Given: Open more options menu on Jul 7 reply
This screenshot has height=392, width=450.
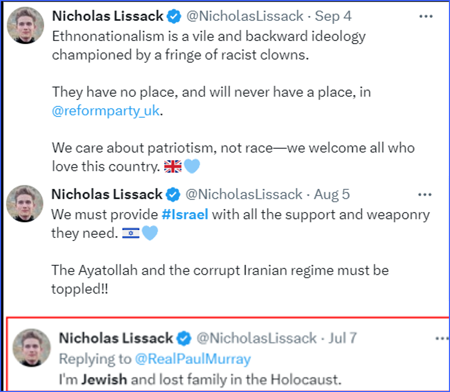Looking at the screenshot, I should point(441,338).
